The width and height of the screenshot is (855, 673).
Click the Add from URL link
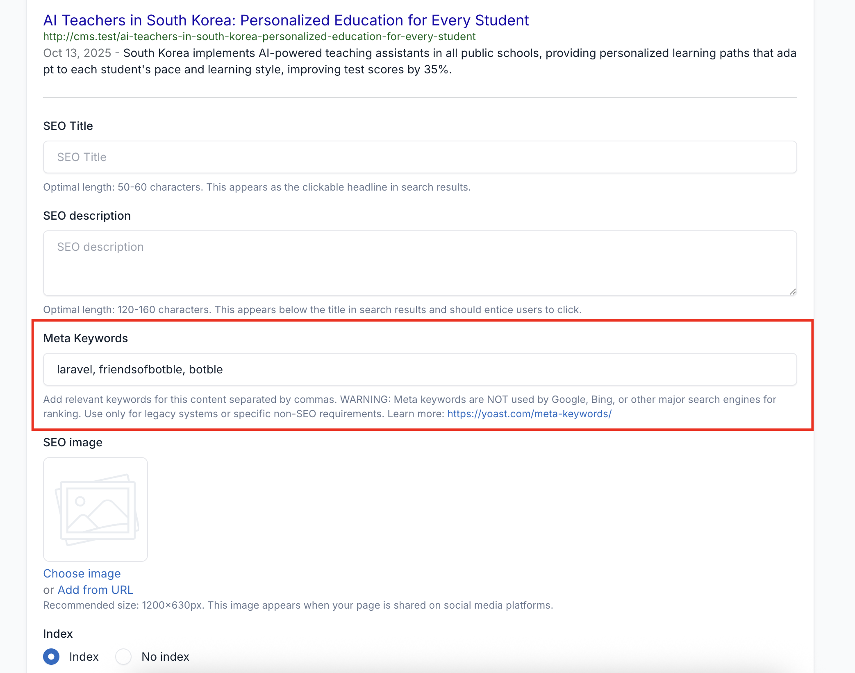click(x=96, y=590)
